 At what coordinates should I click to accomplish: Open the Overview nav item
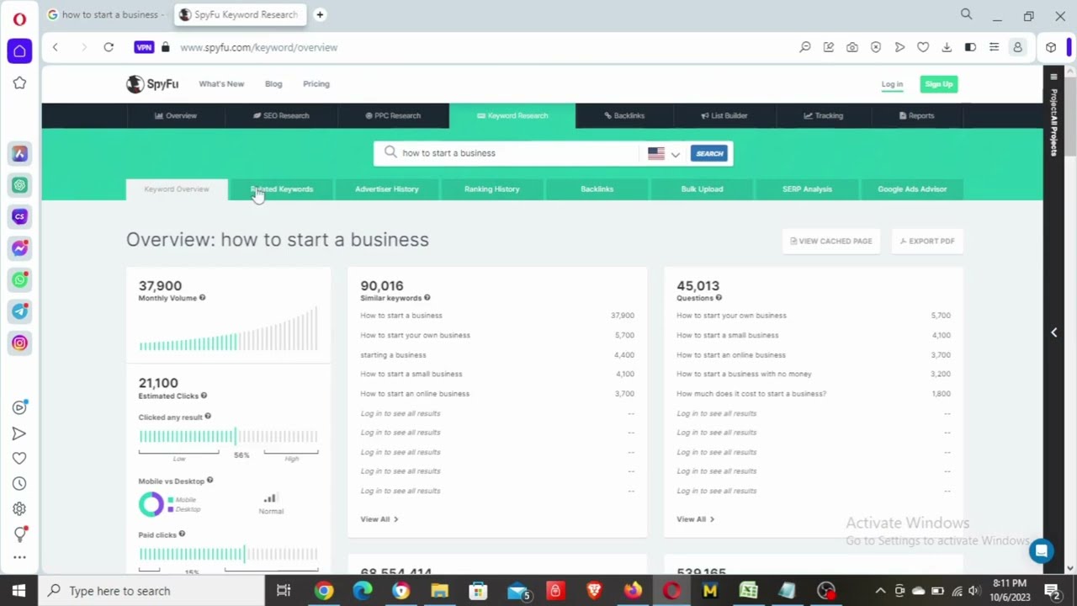[x=176, y=115]
